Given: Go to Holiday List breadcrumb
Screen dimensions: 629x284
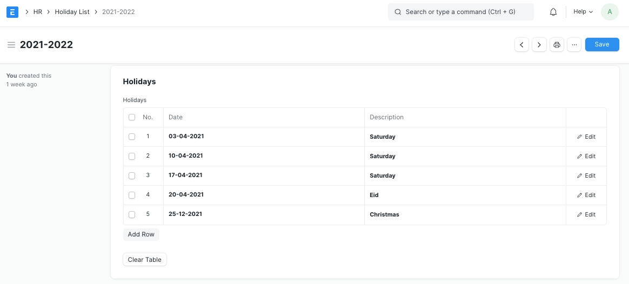Looking at the screenshot, I should 72,12.
